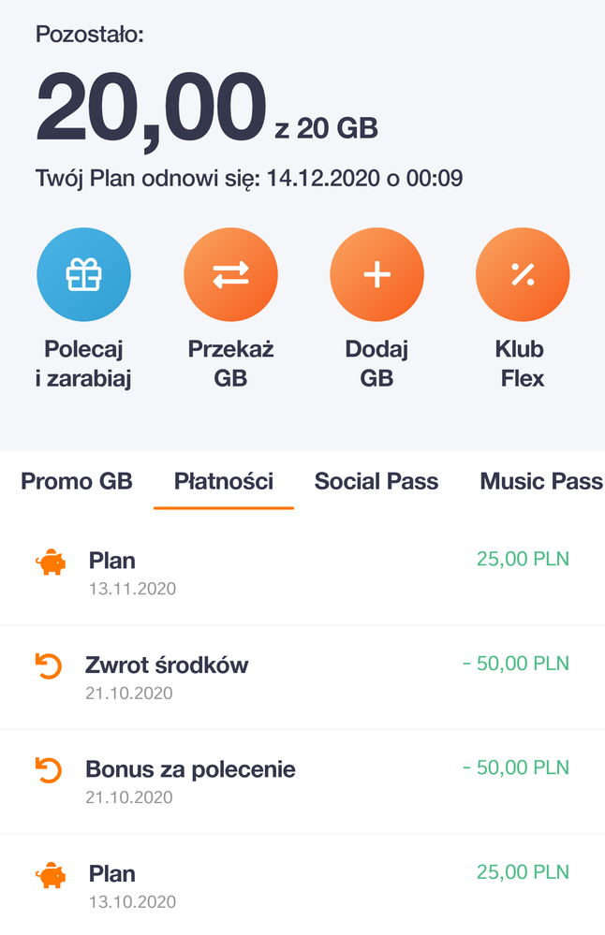Tap the refund arrow icon beside Bonus za polecenie
This screenshot has width=605, height=935.
pyautogui.click(x=48, y=770)
